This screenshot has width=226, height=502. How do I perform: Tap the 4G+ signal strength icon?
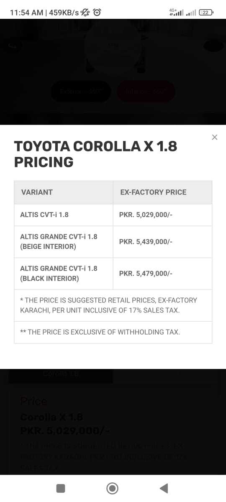point(176,12)
